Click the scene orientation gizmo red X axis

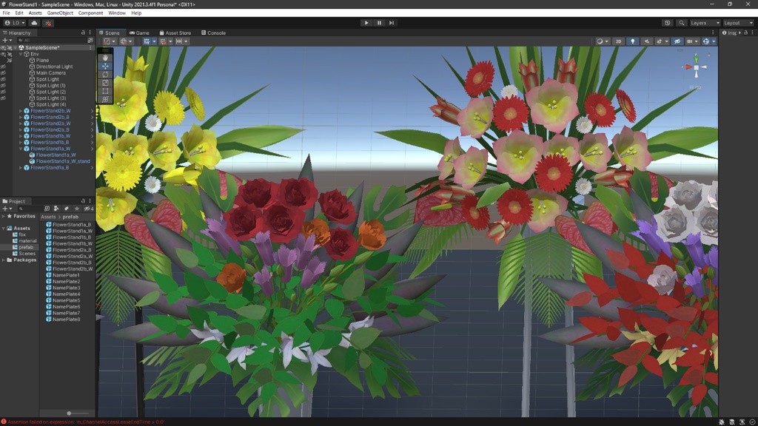click(x=689, y=67)
